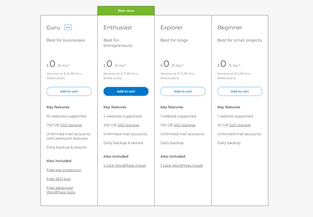313x217 pixels.
Task: Open SSD storage link under 750 GB
Action: coord(71,125)
